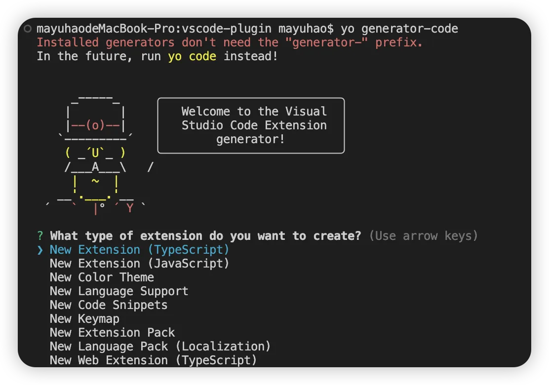Screen dimensions: 549x385
Task: Select New Extension Pack option
Action: point(112,333)
